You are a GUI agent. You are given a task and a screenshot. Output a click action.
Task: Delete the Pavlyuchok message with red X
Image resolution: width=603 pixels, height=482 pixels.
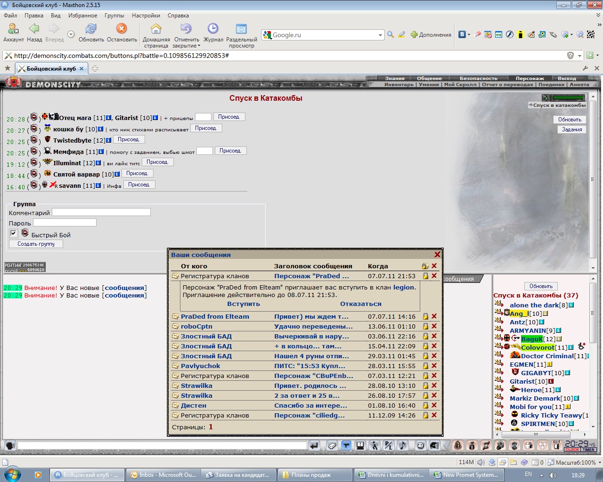[x=434, y=366]
